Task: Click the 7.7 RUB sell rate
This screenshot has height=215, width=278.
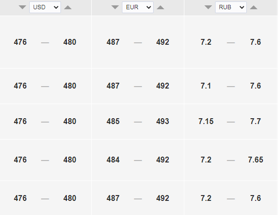Action: [x=256, y=121]
